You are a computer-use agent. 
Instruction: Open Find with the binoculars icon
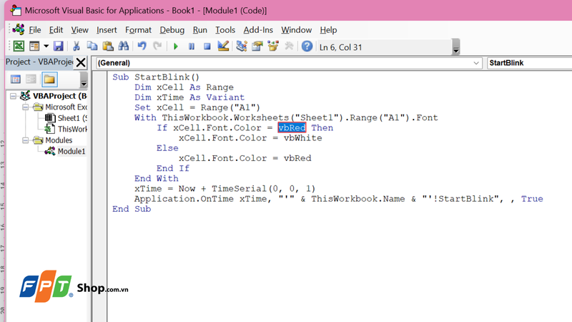[x=123, y=47]
